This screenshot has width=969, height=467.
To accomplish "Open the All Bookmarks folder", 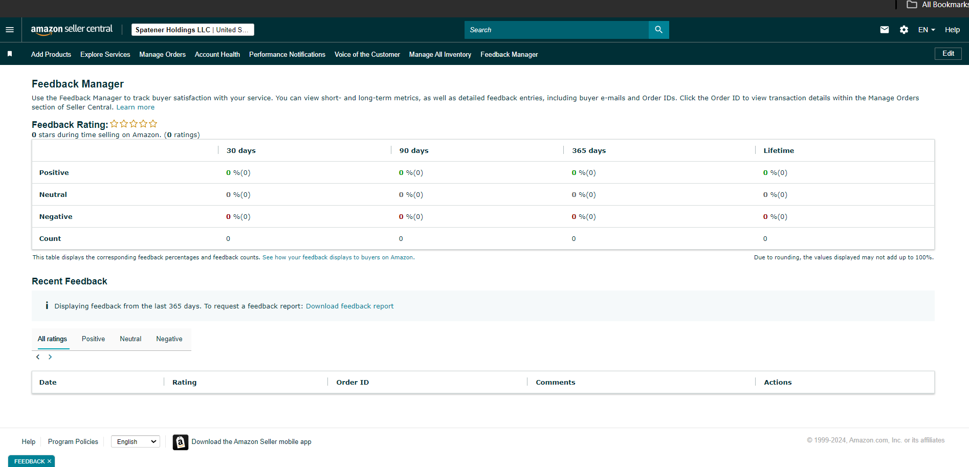I will [x=937, y=5].
